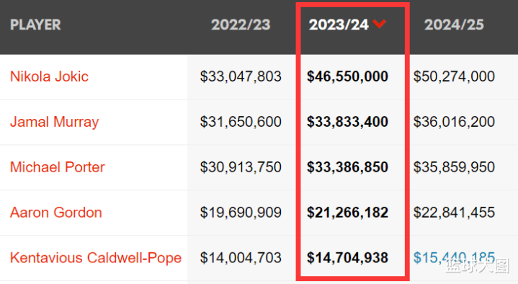
Task: Click the red sort arrow beside 2023/24
Action: [x=379, y=24]
